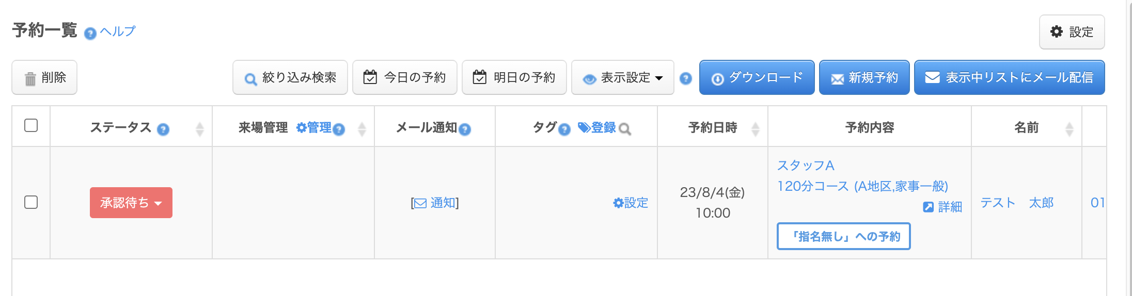Click the magnifier icon in タグ header
Viewport: 1132px width, 296px height.
click(625, 129)
